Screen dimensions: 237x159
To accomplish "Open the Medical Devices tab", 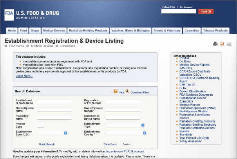I will point(54,31).
